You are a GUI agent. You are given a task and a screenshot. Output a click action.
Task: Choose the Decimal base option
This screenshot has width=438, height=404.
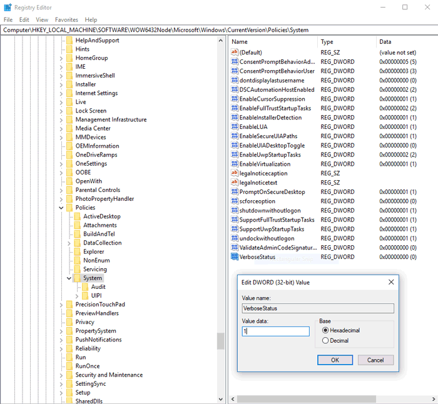pyautogui.click(x=325, y=341)
